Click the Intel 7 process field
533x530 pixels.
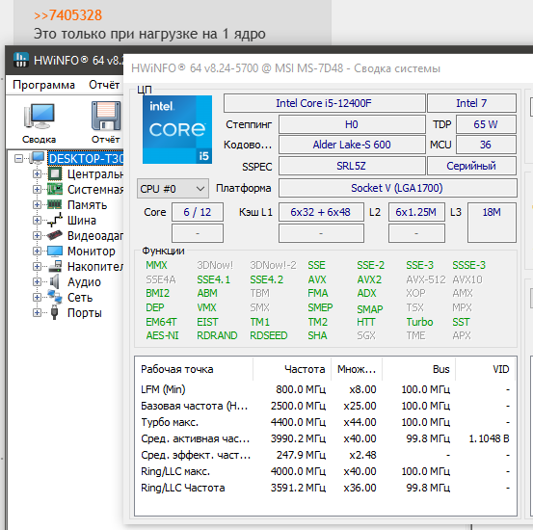pos(471,103)
